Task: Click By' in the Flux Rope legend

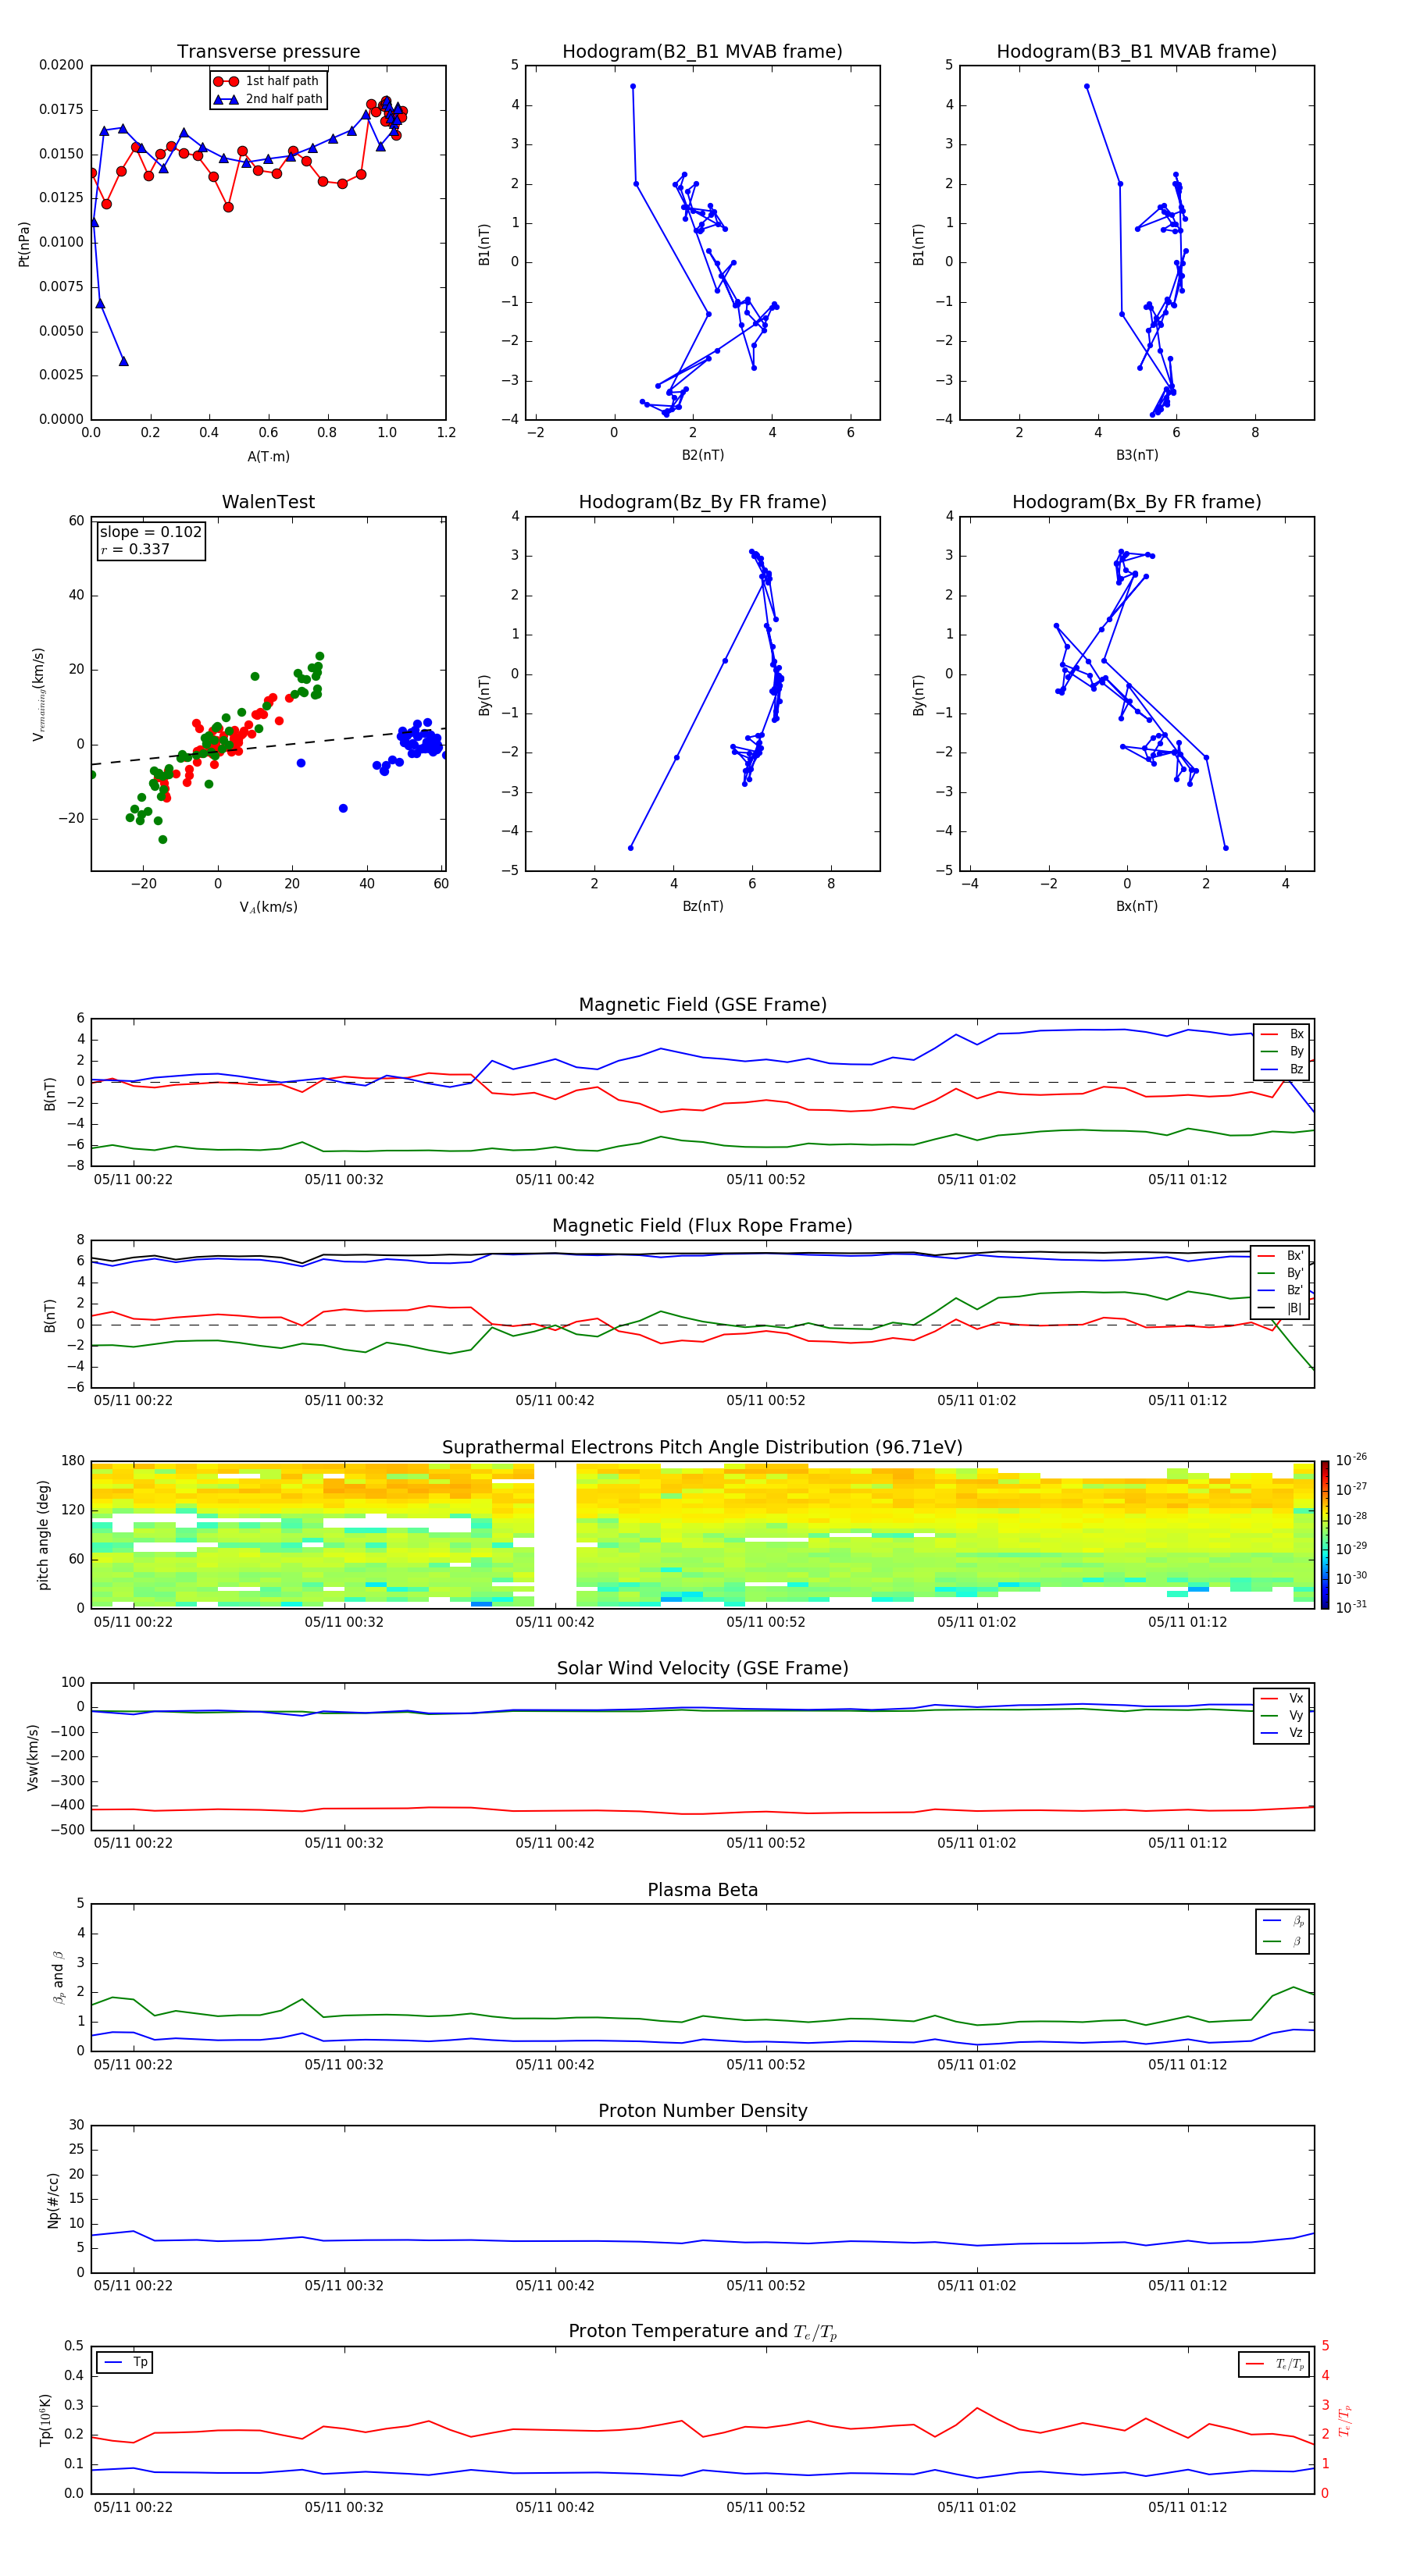Action: pos(1280,1273)
